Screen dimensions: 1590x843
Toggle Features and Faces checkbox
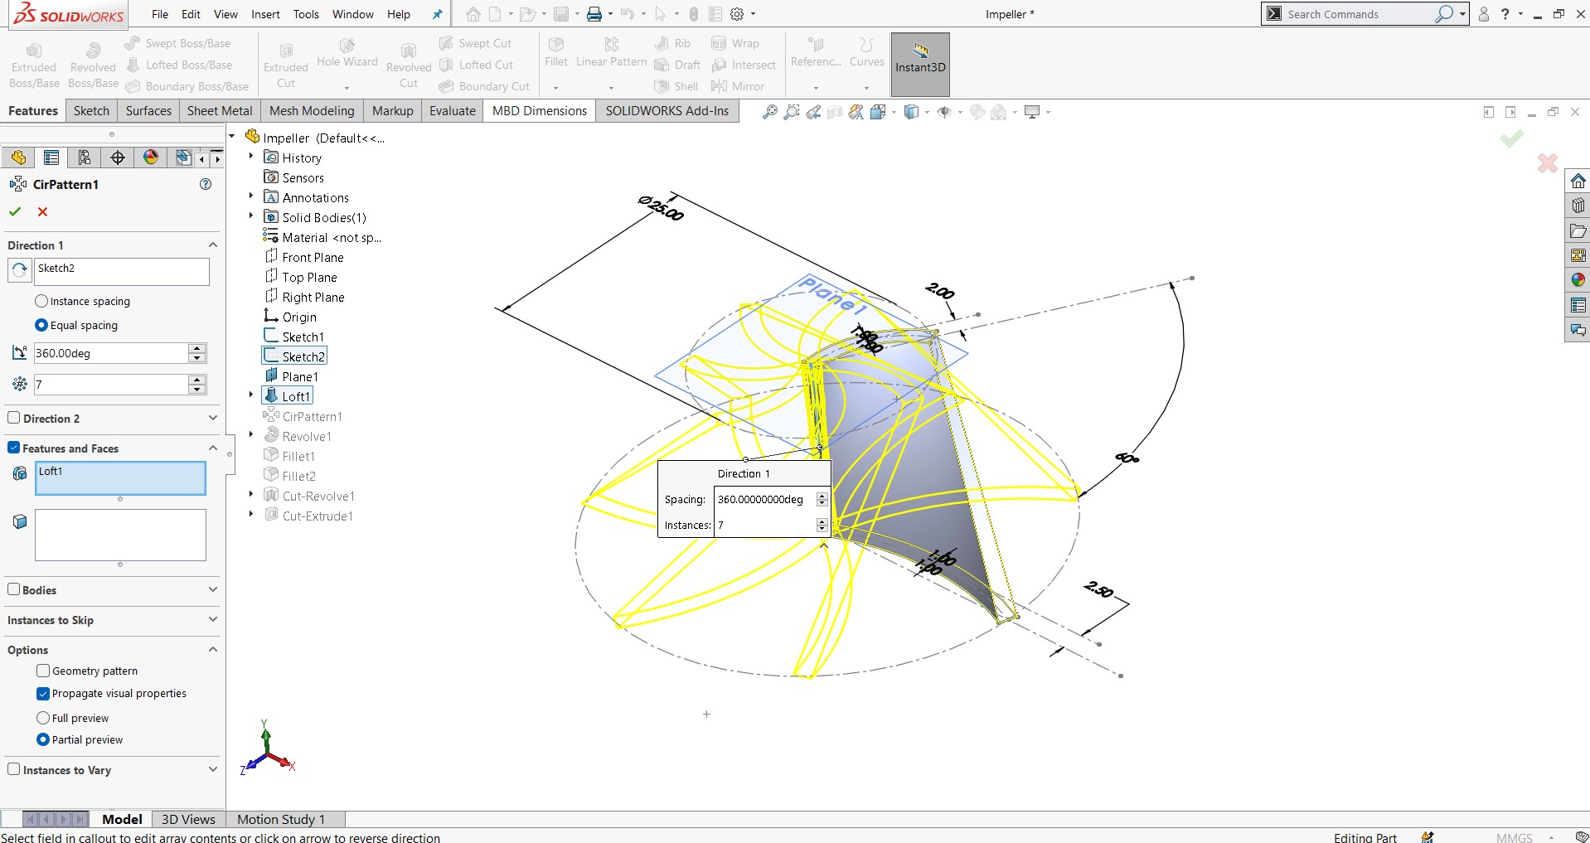[x=14, y=448]
